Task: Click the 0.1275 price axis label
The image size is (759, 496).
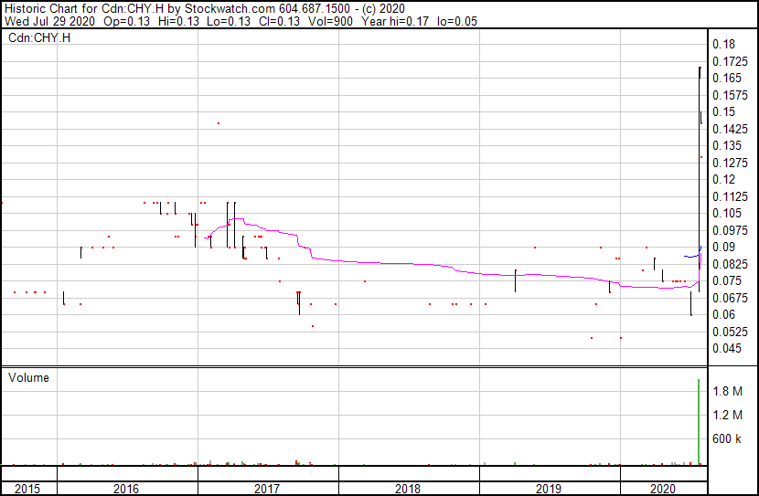Action: (730, 163)
